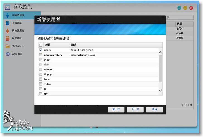The width and height of the screenshot is (203, 137).
Task: Click the "users" group name
Action: 47,50
